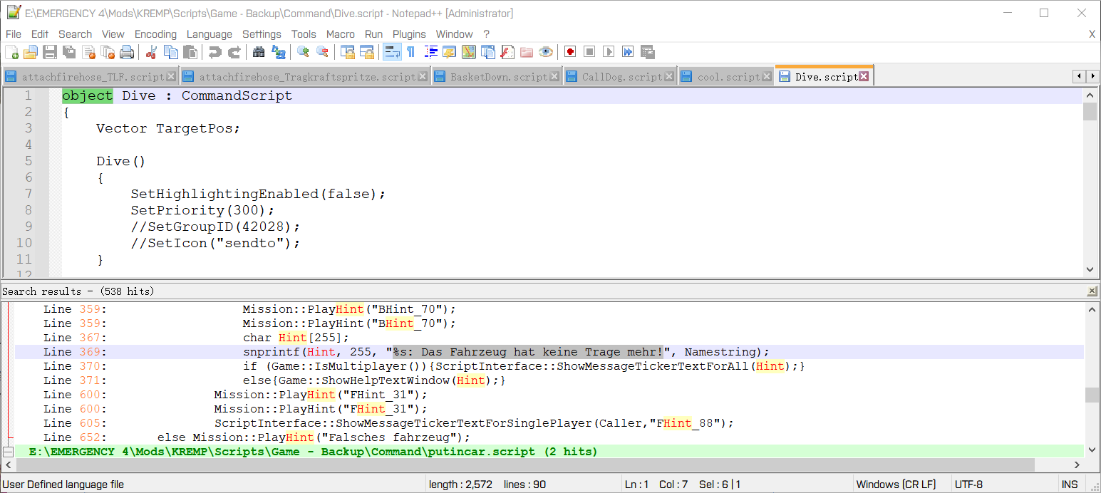Click the Open file folder icon
Image resolution: width=1101 pixels, height=493 pixels.
[31, 52]
